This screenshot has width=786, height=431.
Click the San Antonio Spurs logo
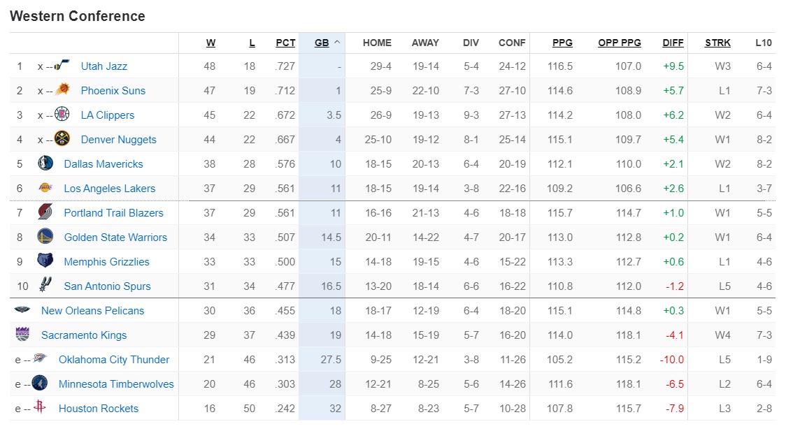point(45,286)
